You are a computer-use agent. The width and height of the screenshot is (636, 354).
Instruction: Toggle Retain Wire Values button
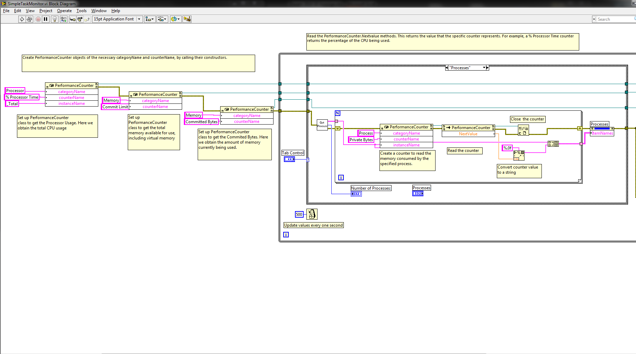click(63, 19)
